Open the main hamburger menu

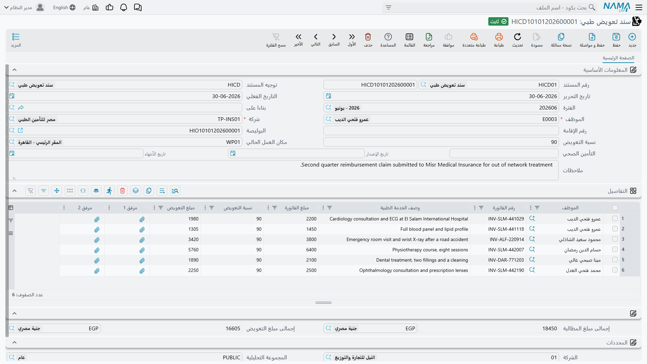point(639,7)
